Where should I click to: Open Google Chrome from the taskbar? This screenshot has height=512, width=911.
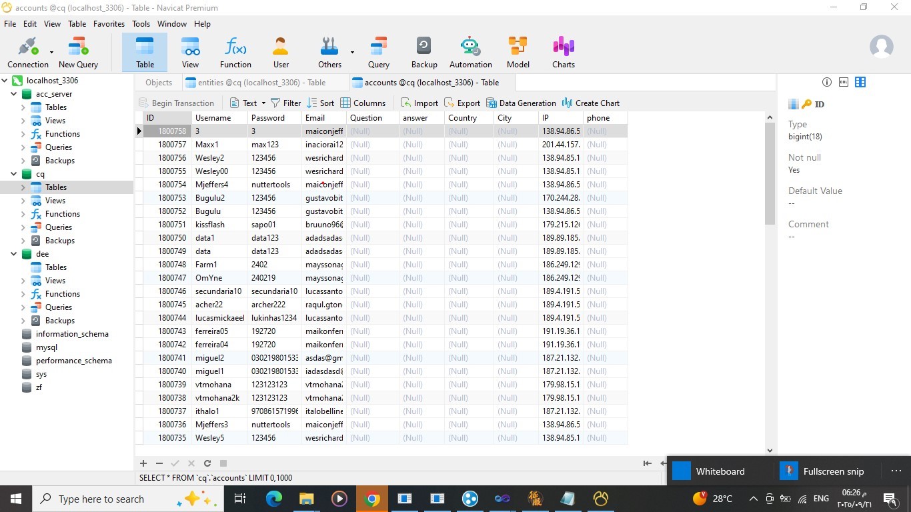372,499
